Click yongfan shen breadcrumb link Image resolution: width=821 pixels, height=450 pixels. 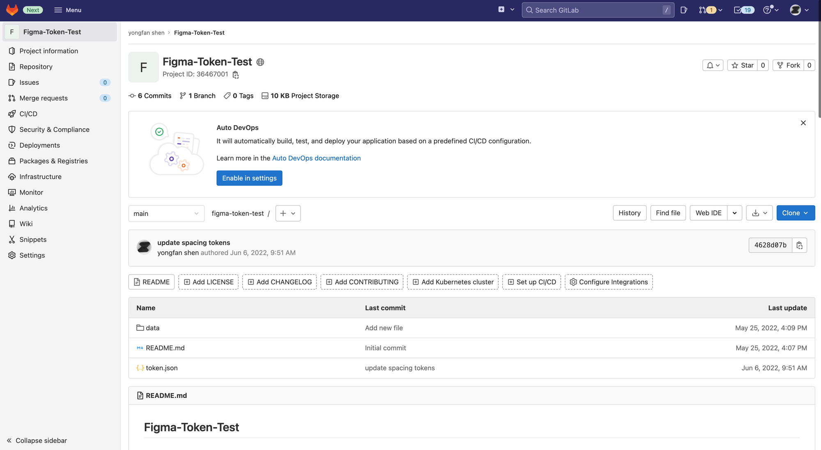click(146, 33)
